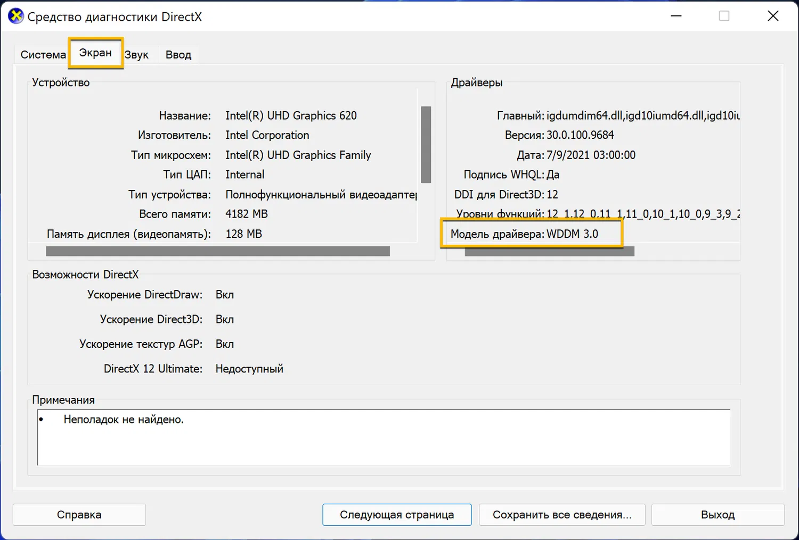Click the DirectX diagnostic tool title icon
Viewport: 799px width, 540px height.
(x=16, y=16)
